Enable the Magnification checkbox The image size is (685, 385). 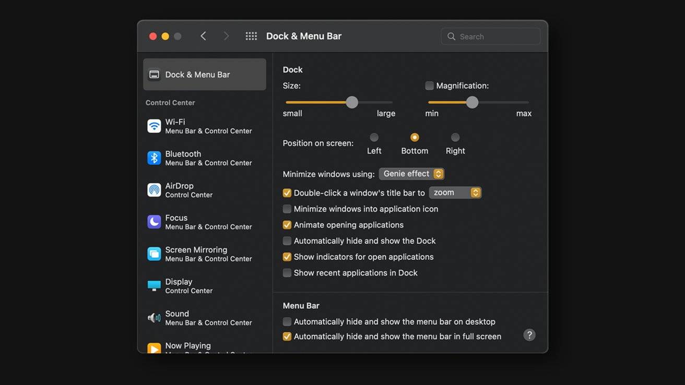point(429,86)
